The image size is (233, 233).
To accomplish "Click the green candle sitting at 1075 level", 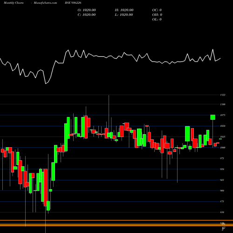I will tap(212, 117).
